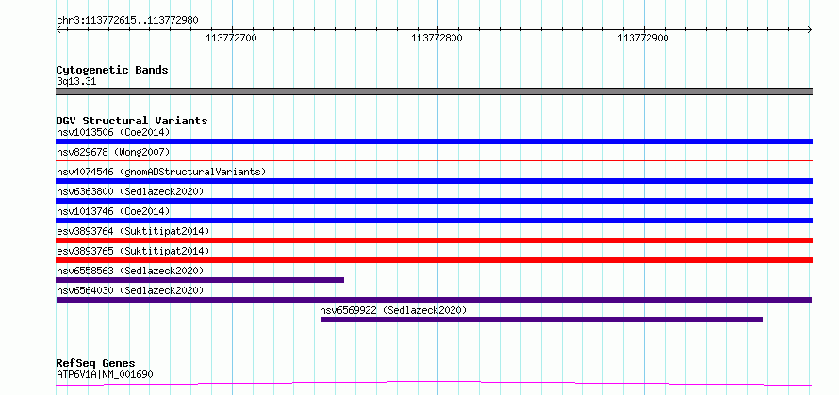
Task: Click the magenta ATP6V1A gene track line
Action: pyautogui.click(x=434, y=384)
